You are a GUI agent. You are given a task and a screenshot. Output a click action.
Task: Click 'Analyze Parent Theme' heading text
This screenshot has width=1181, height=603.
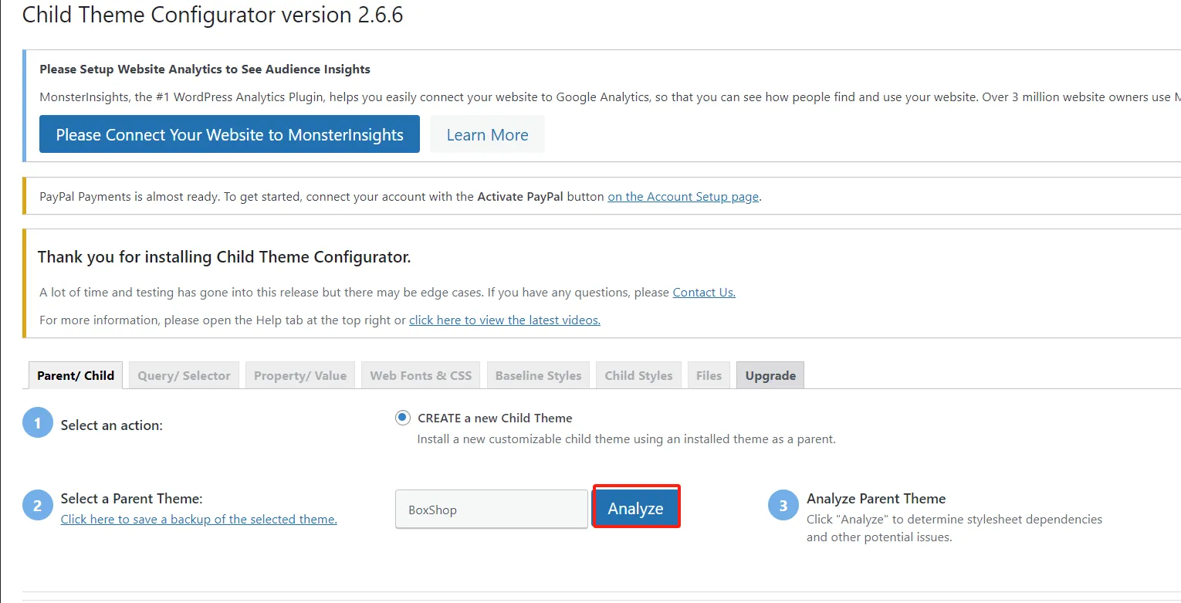click(876, 499)
